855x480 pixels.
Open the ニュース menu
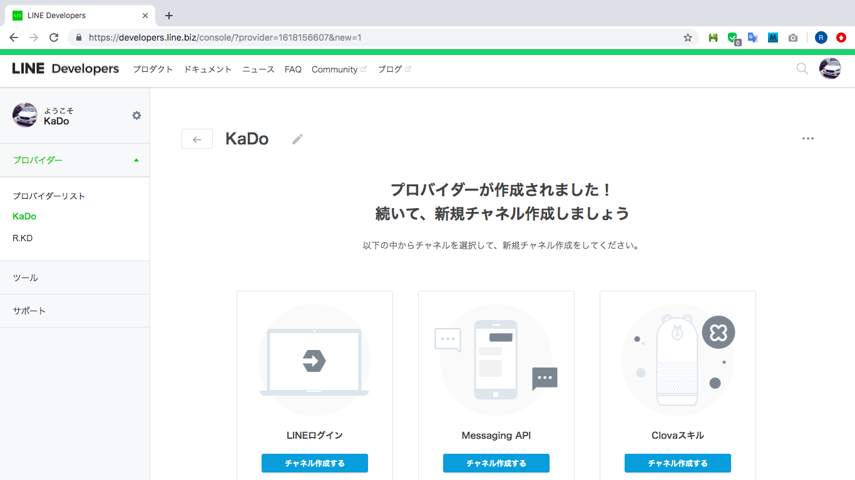259,69
